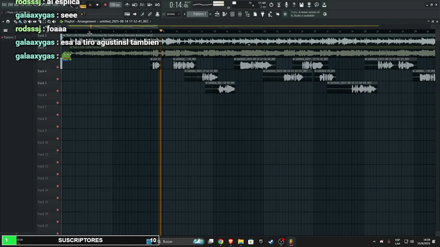Toggle Song mode button

[83, 6]
